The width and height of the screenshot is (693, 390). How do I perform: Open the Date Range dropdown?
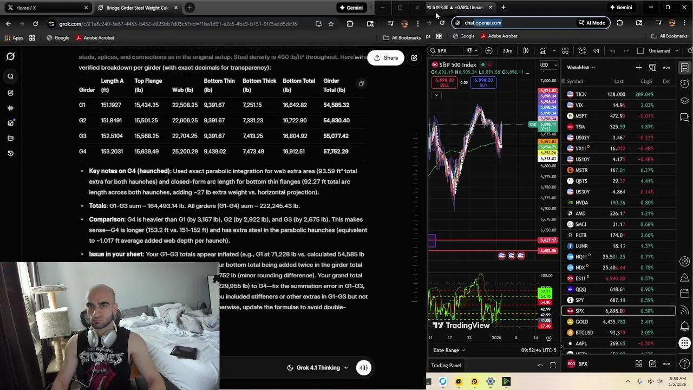[449, 350]
